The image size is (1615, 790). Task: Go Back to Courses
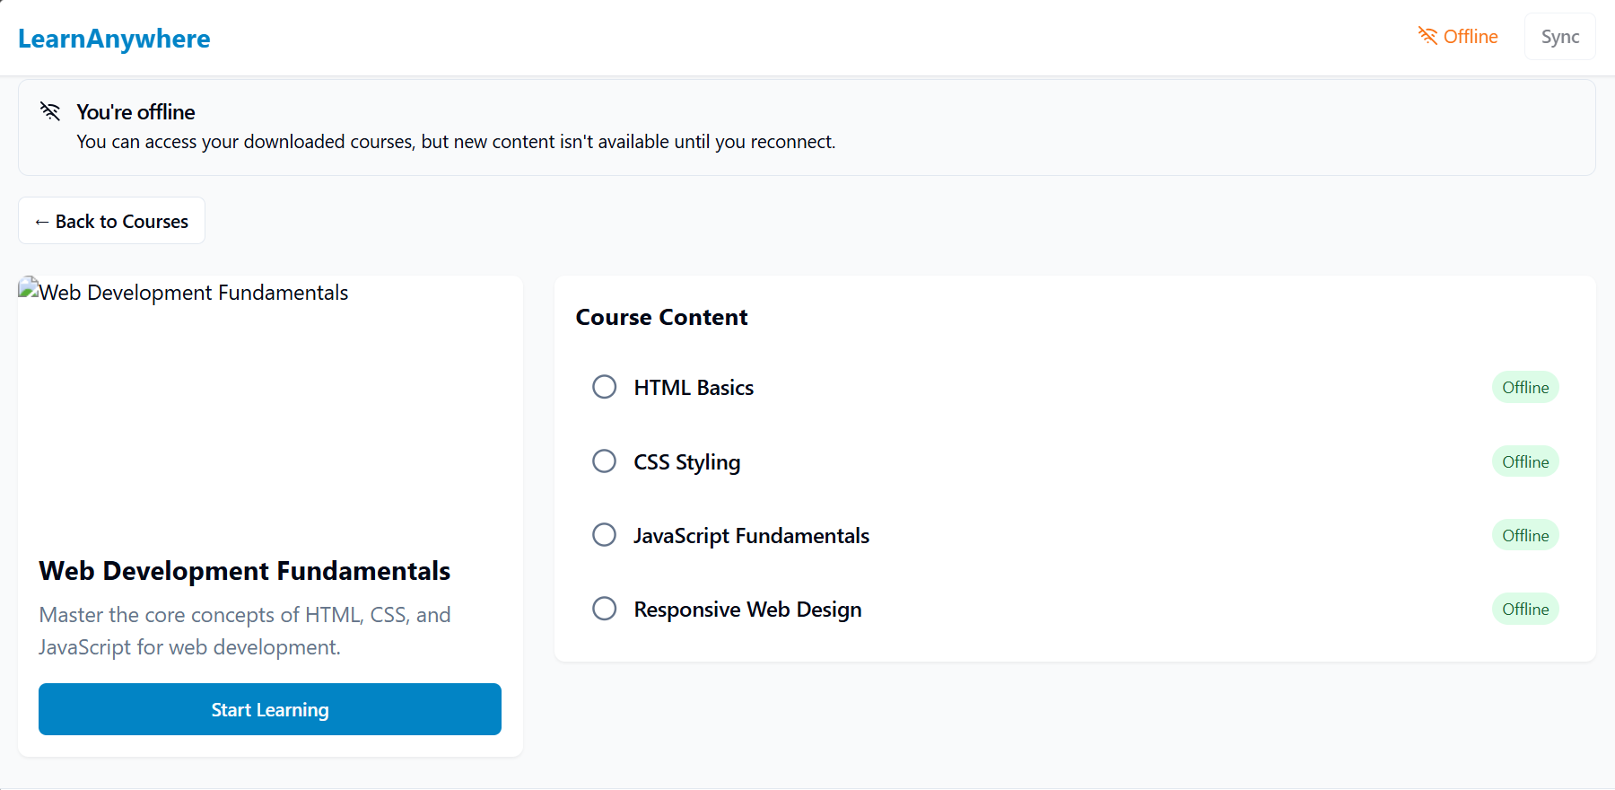(x=112, y=221)
